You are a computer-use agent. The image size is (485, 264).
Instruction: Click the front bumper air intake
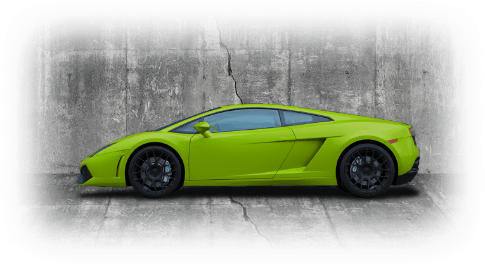pos(87,173)
